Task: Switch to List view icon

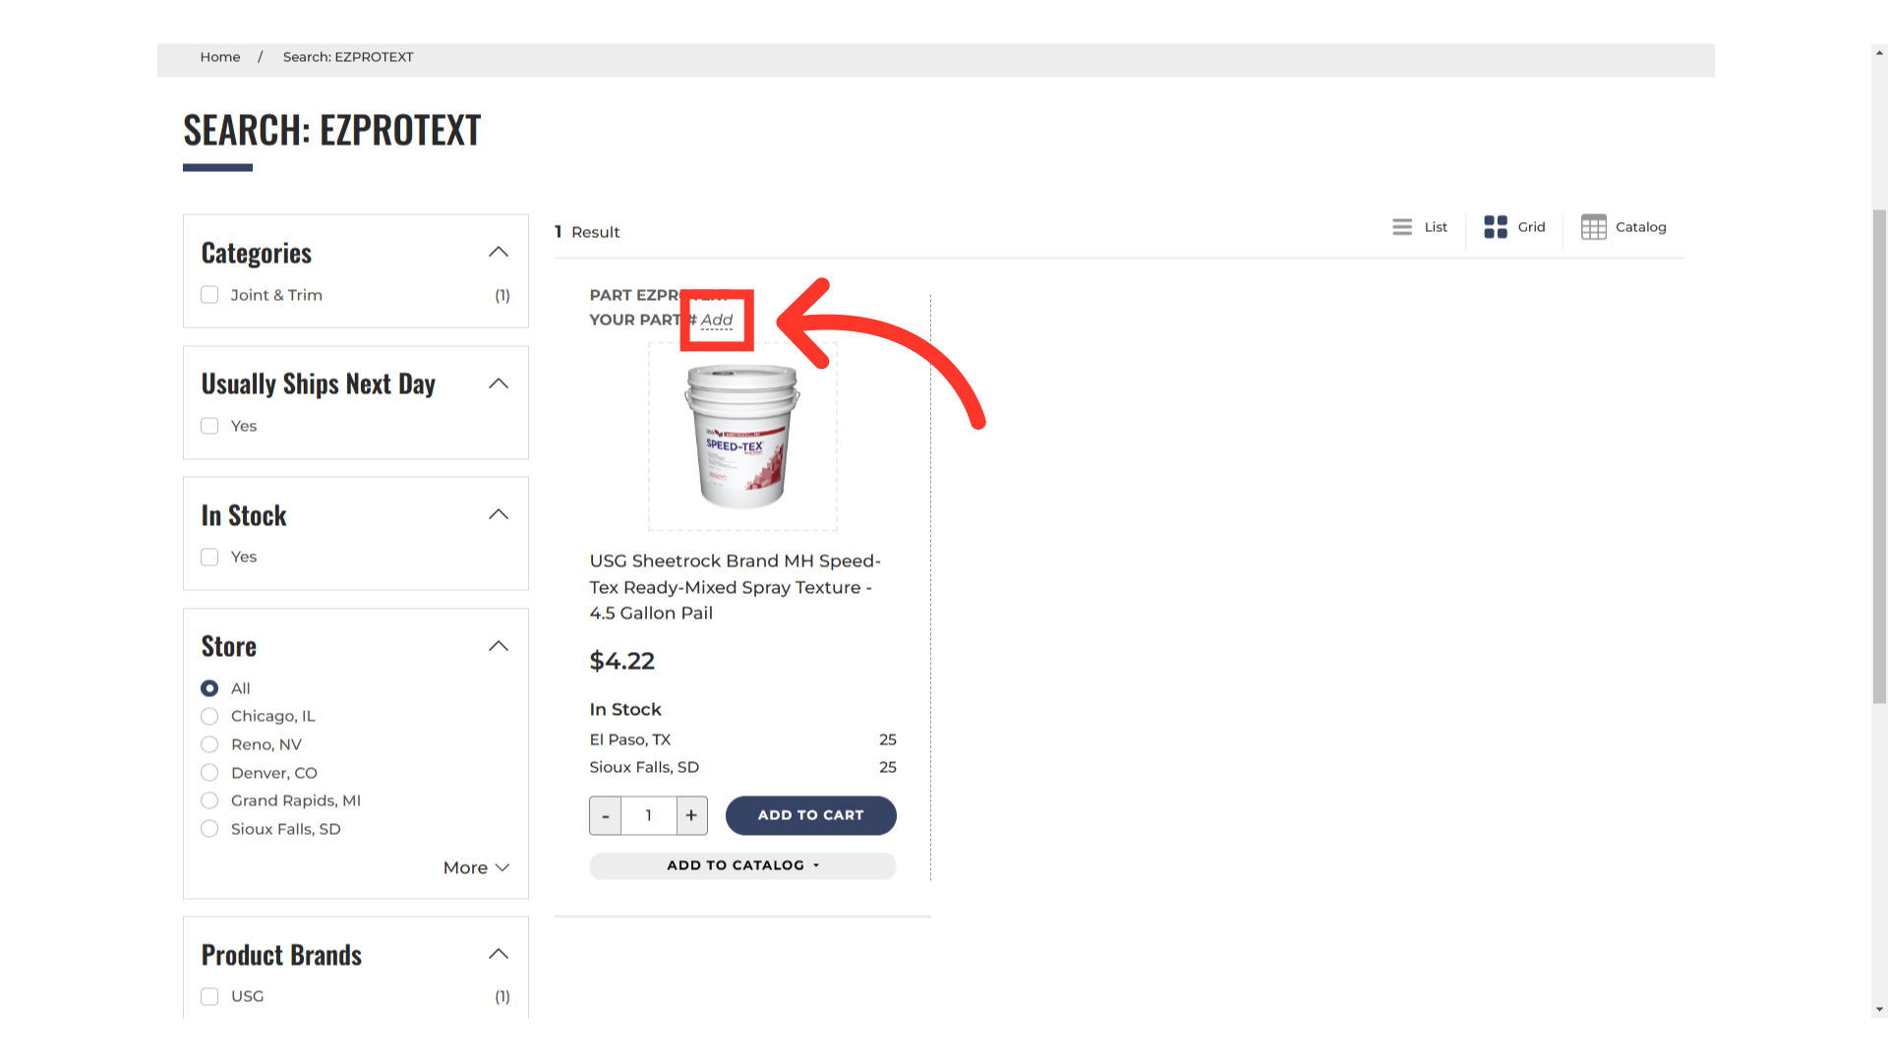Action: [x=1402, y=227]
